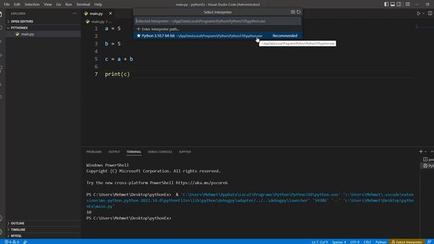Choose Python 3.10.7 64-bit interpreter
434x244 pixels.
click(x=218, y=36)
